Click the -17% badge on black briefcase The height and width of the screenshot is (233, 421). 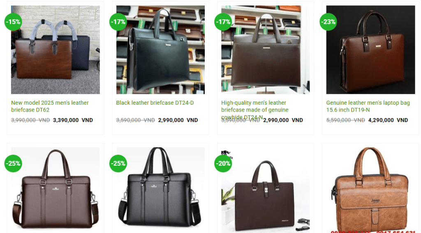point(118,22)
